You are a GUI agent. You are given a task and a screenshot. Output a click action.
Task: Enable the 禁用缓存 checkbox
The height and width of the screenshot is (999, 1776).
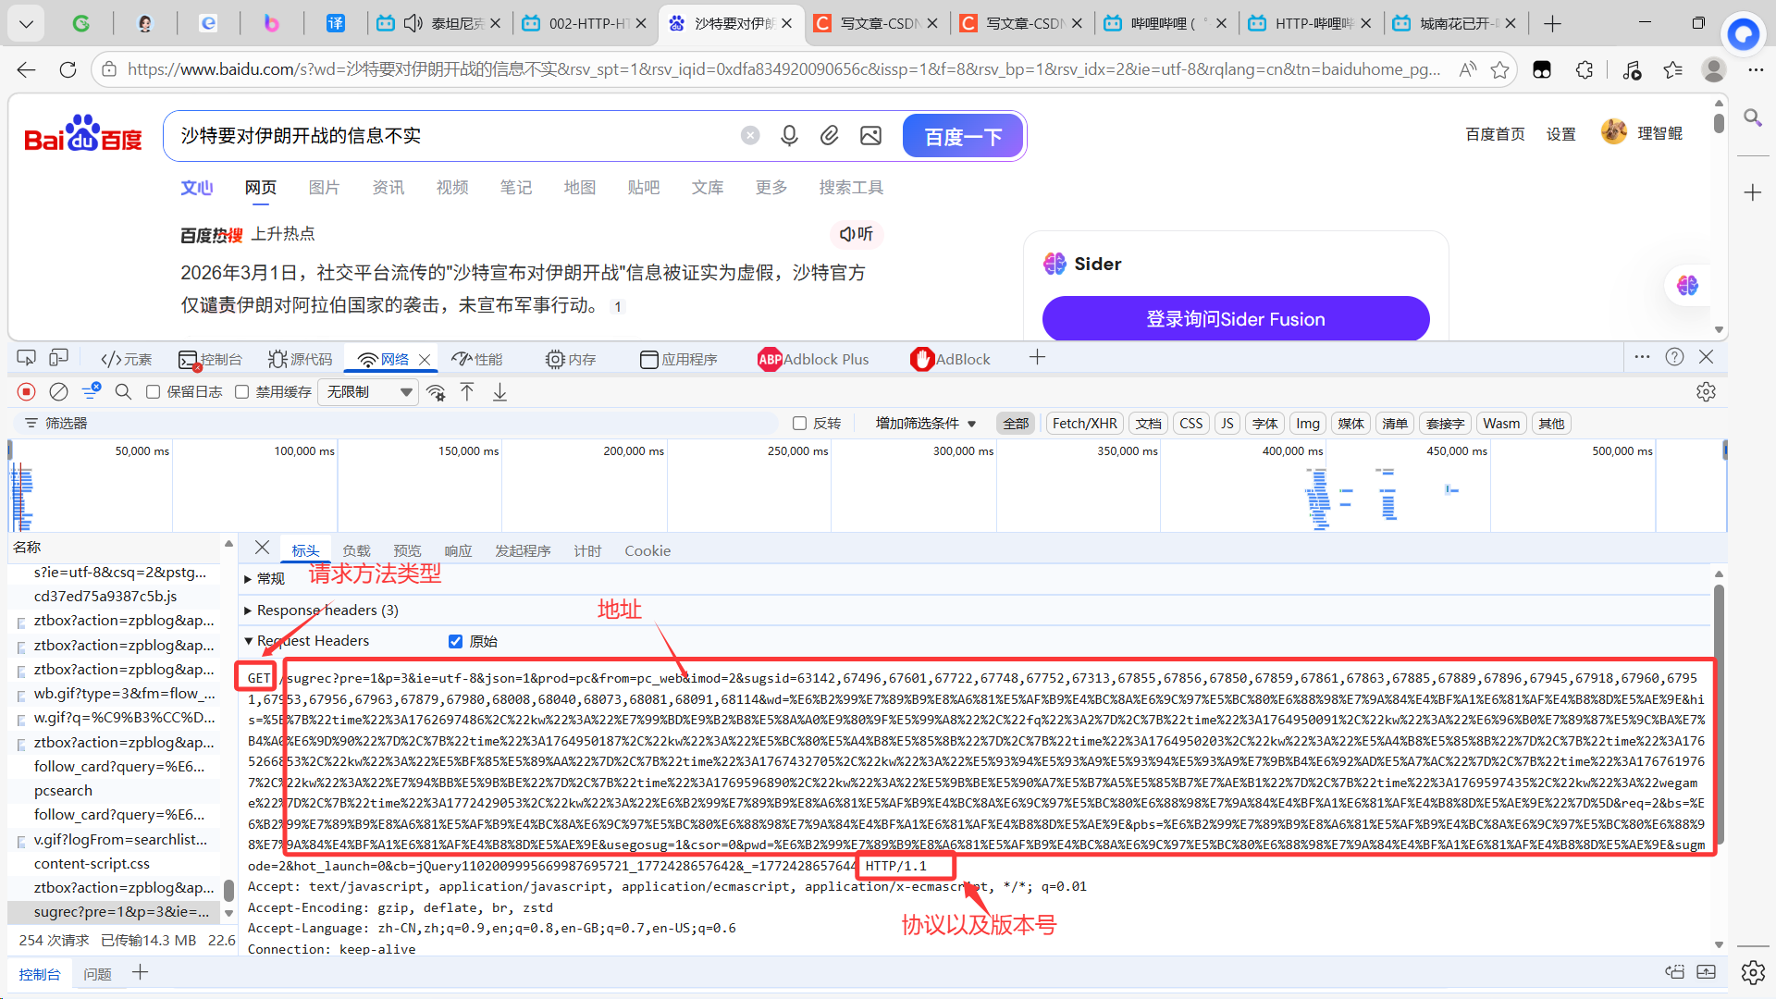click(242, 392)
